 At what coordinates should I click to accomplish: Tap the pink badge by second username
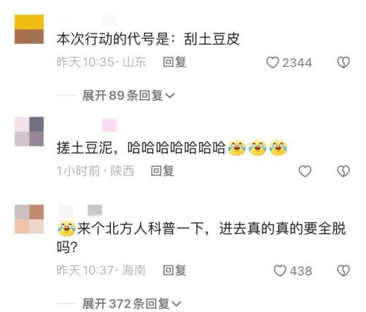click(x=109, y=125)
